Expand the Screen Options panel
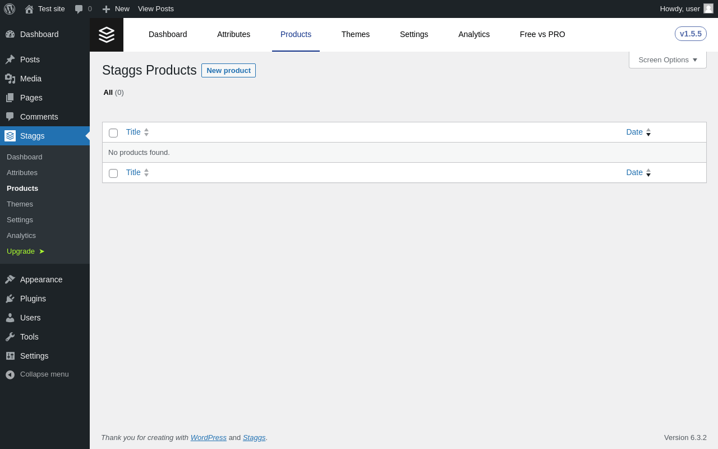 [x=668, y=60]
